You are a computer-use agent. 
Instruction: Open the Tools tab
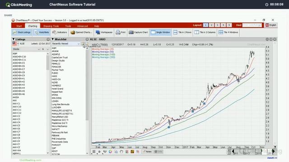click(68, 26)
